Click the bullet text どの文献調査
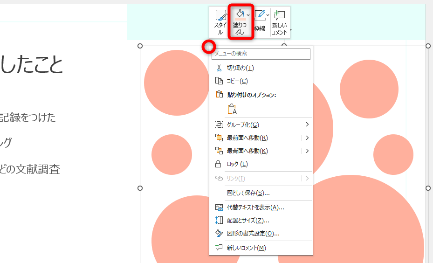 (30, 169)
